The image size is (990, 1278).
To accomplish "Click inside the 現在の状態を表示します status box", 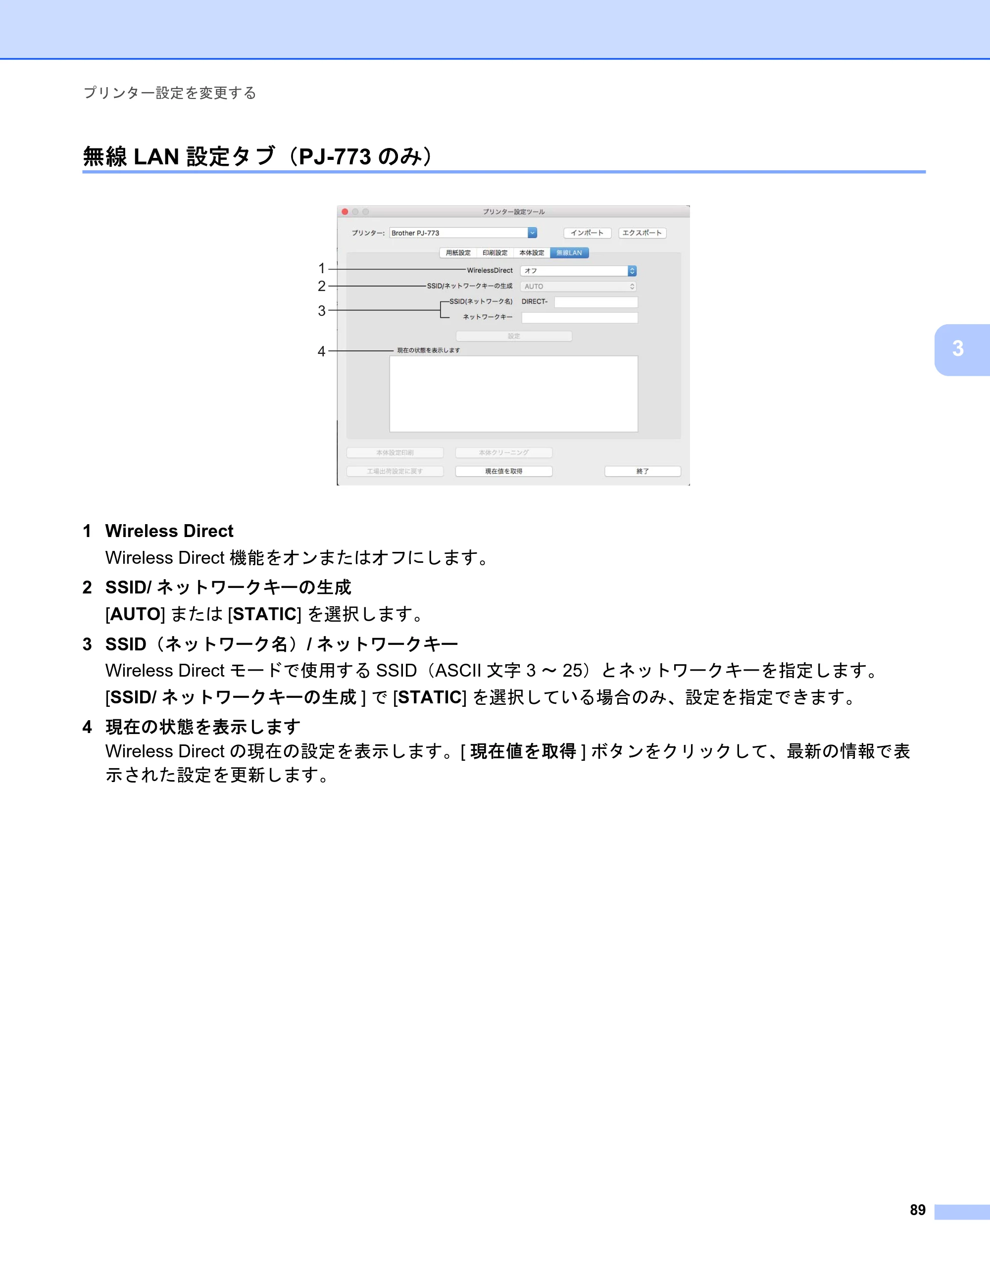I will [x=514, y=394].
